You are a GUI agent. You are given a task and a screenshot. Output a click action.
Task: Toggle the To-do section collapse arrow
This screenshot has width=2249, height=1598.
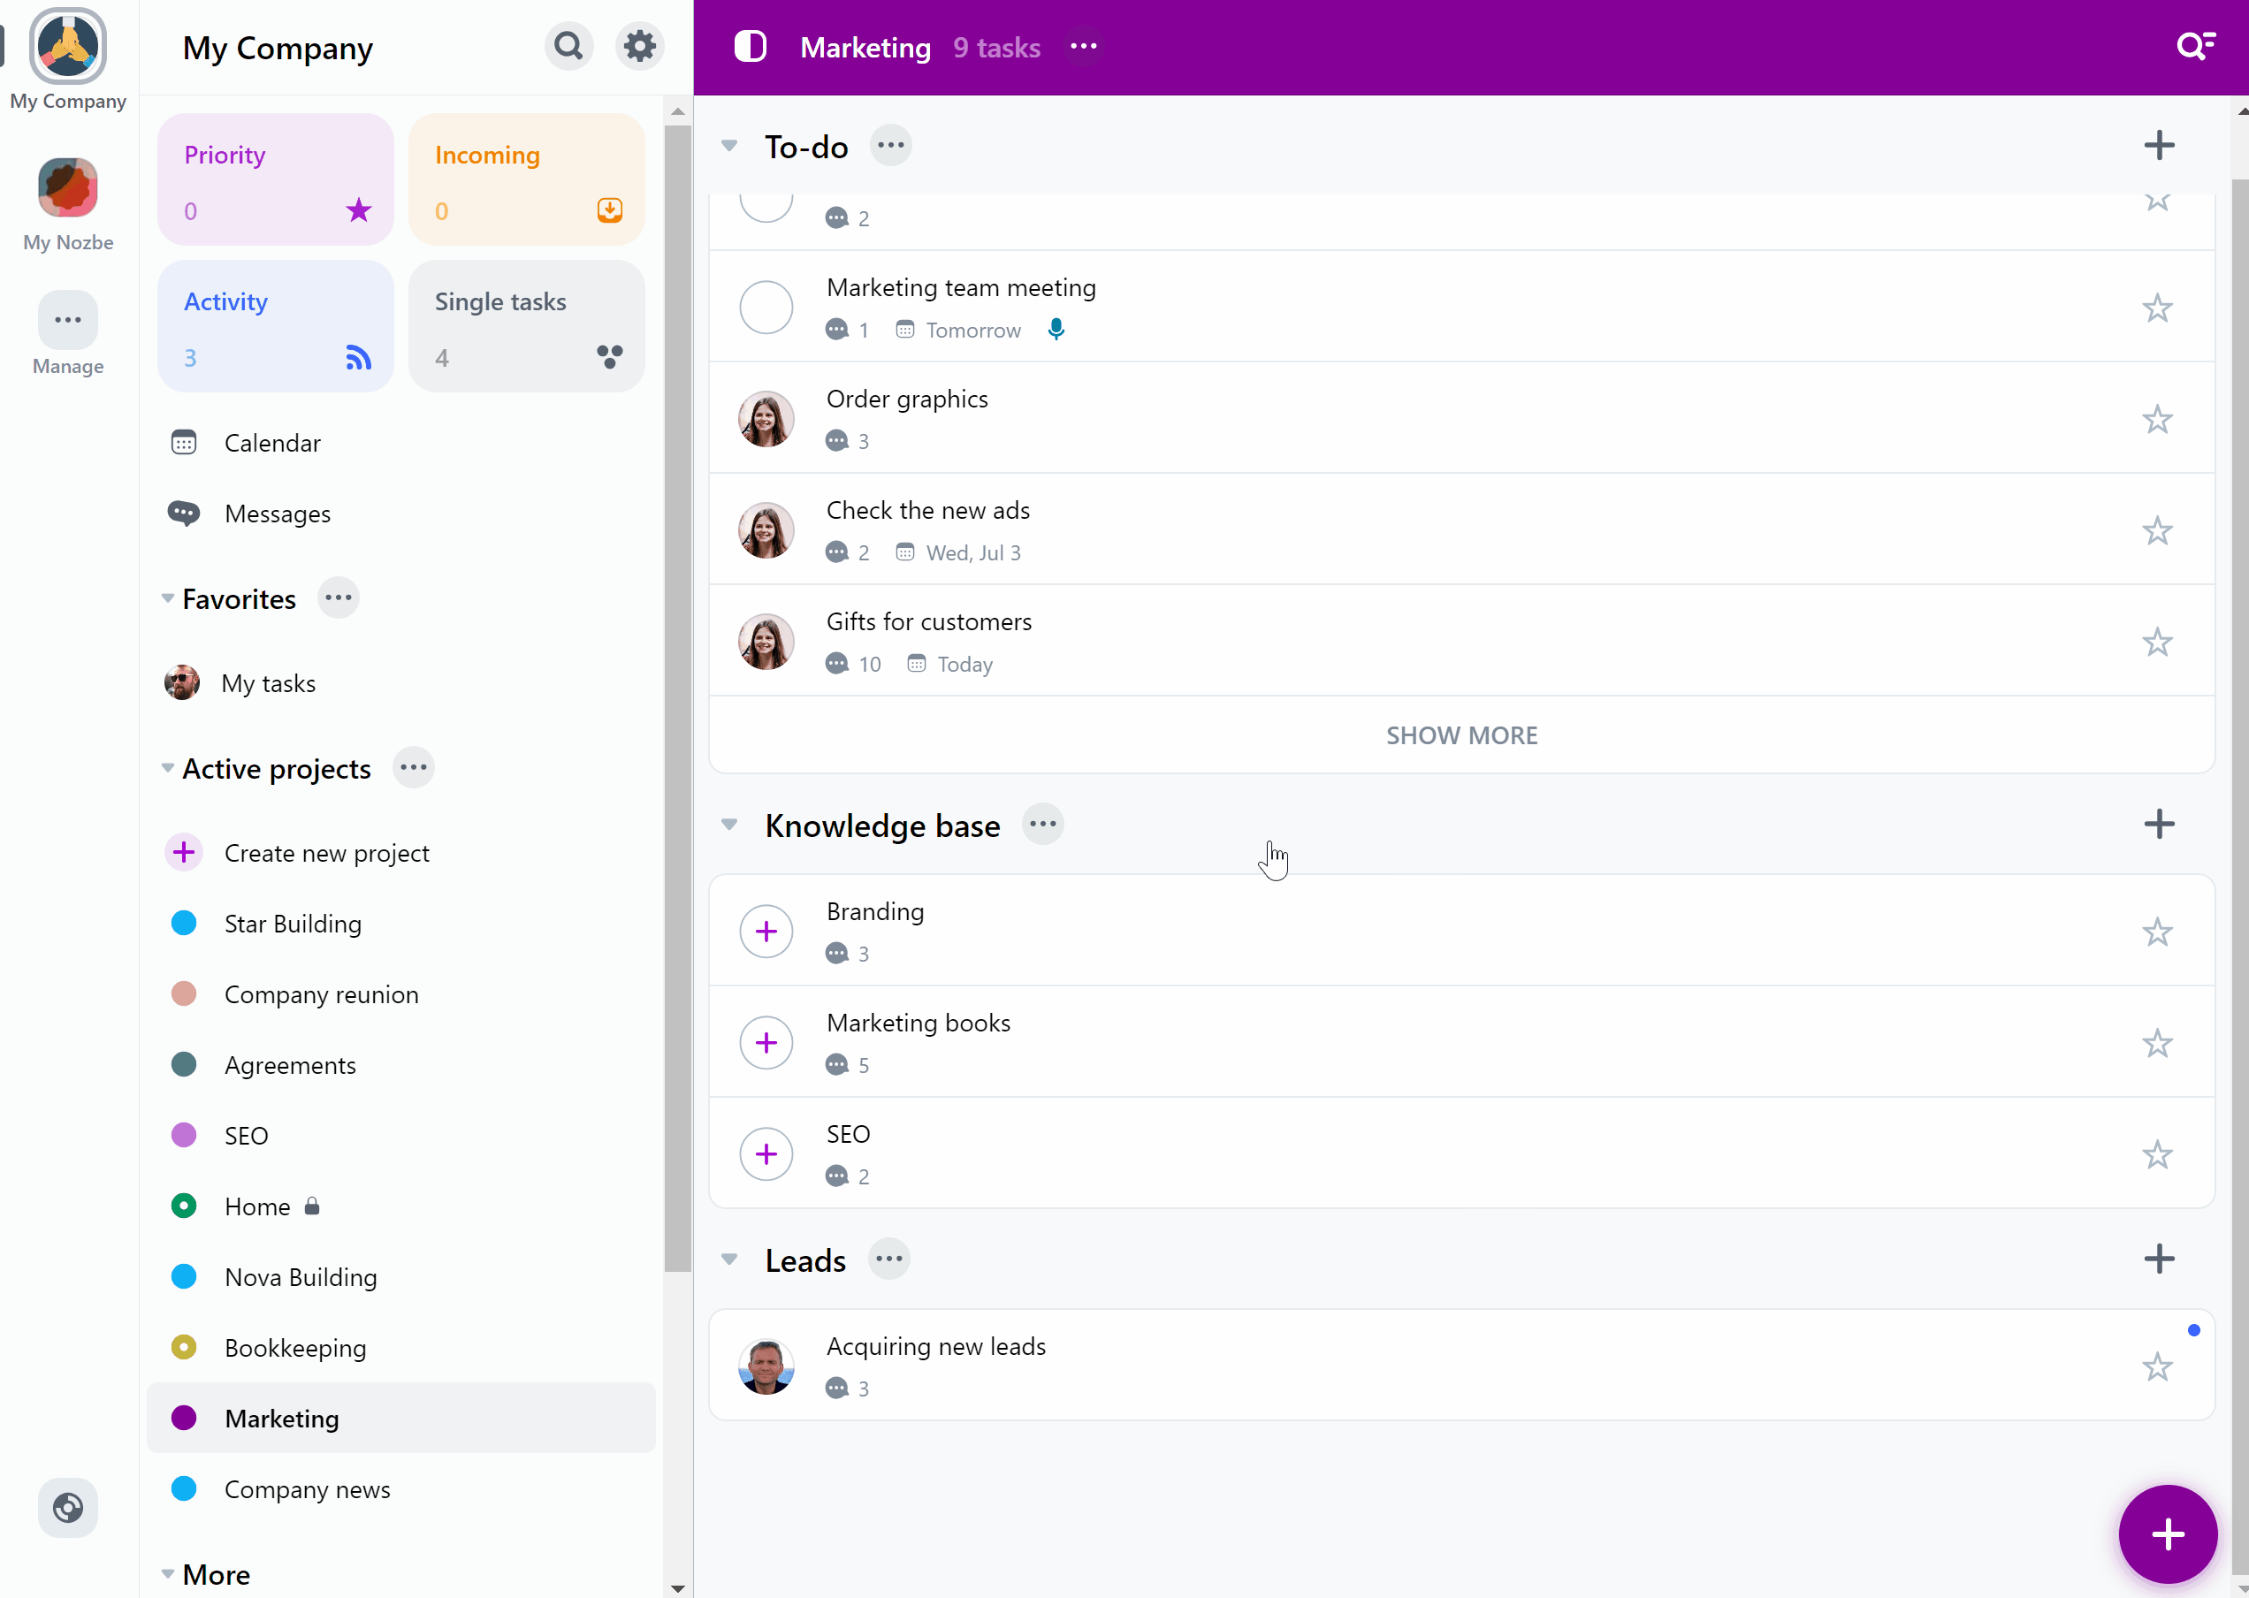point(728,145)
